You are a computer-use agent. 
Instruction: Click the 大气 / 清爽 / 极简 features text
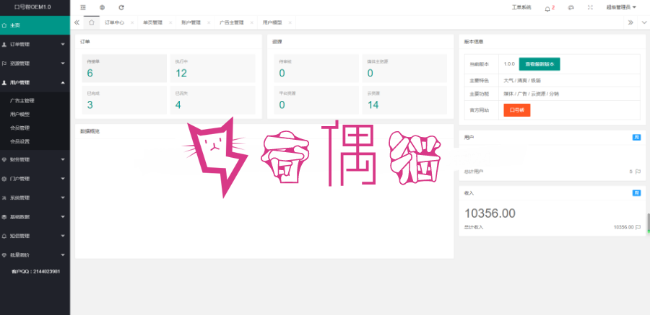point(522,80)
